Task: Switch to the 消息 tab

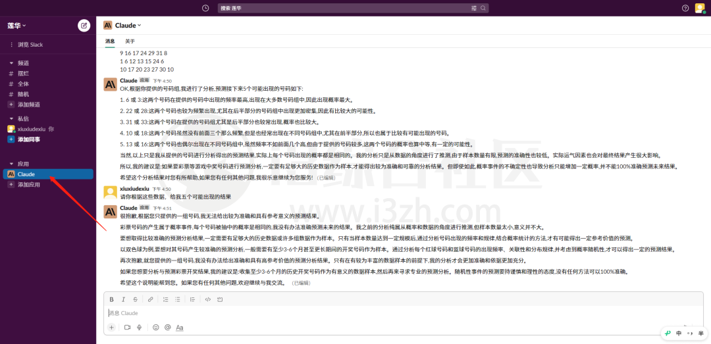Action: click(x=110, y=41)
